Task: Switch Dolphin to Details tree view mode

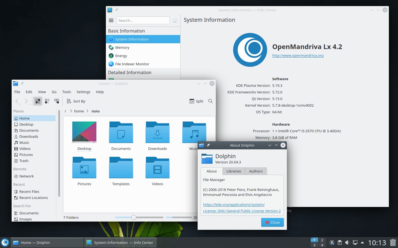Action: pos(57,101)
